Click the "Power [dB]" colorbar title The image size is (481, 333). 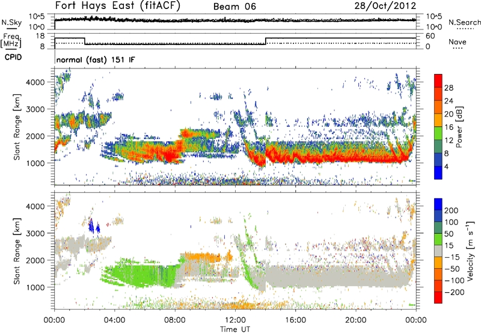[459, 127]
